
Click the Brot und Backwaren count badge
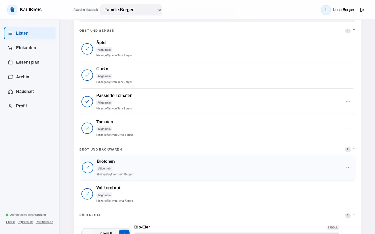pos(348,149)
